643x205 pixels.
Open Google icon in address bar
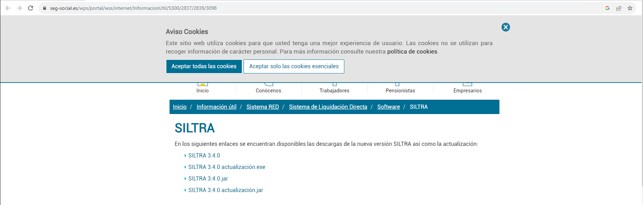click(x=608, y=8)
